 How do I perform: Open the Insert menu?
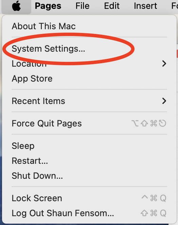145,6
